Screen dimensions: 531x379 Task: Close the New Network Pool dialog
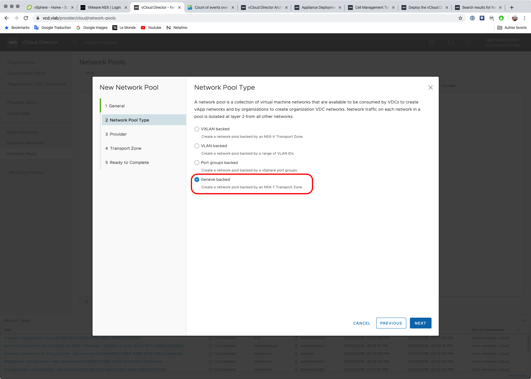(430, 88)
